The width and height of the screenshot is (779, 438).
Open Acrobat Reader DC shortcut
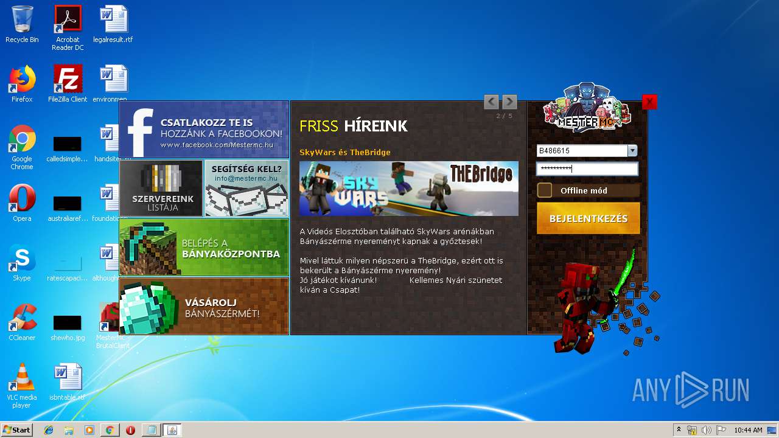click(68, 28)
